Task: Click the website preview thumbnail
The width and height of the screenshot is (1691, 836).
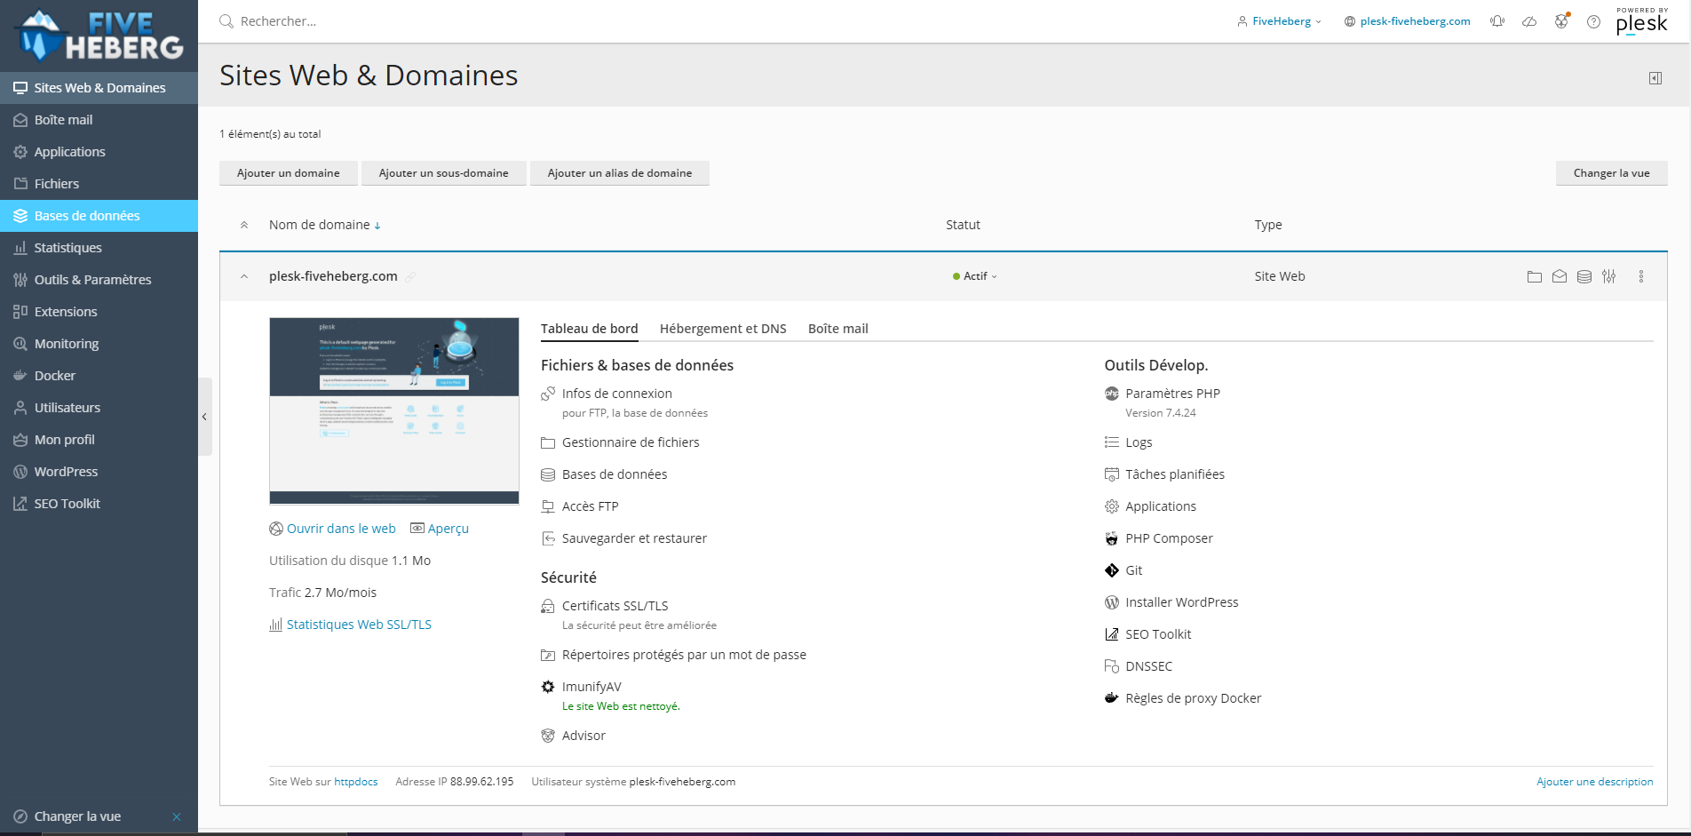Action: 394,411
